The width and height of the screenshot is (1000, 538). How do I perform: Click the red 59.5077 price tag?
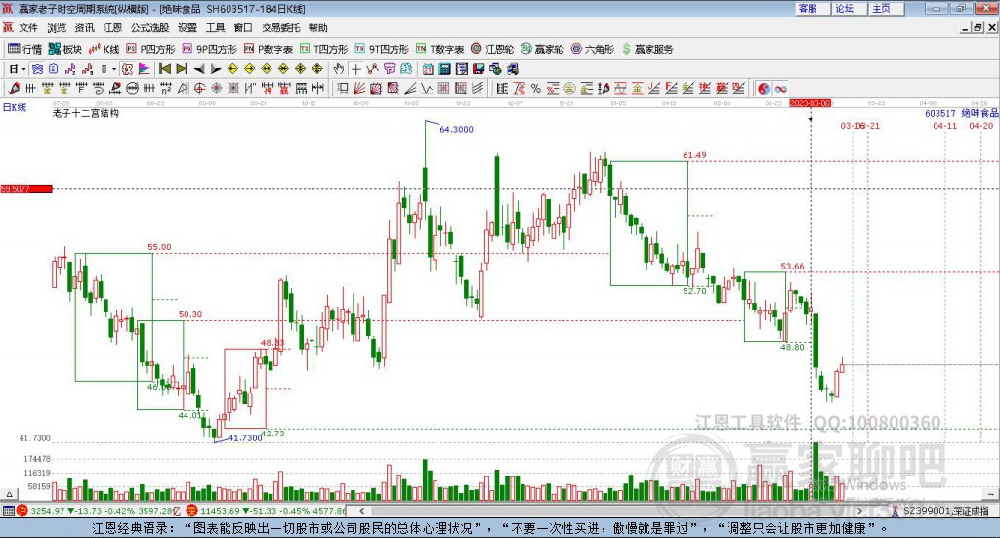pos(26,188)
